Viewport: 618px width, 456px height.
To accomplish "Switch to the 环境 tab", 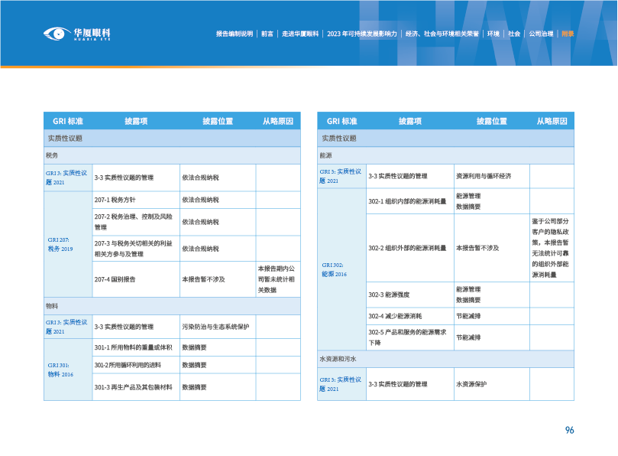I will tap(493, 34).
